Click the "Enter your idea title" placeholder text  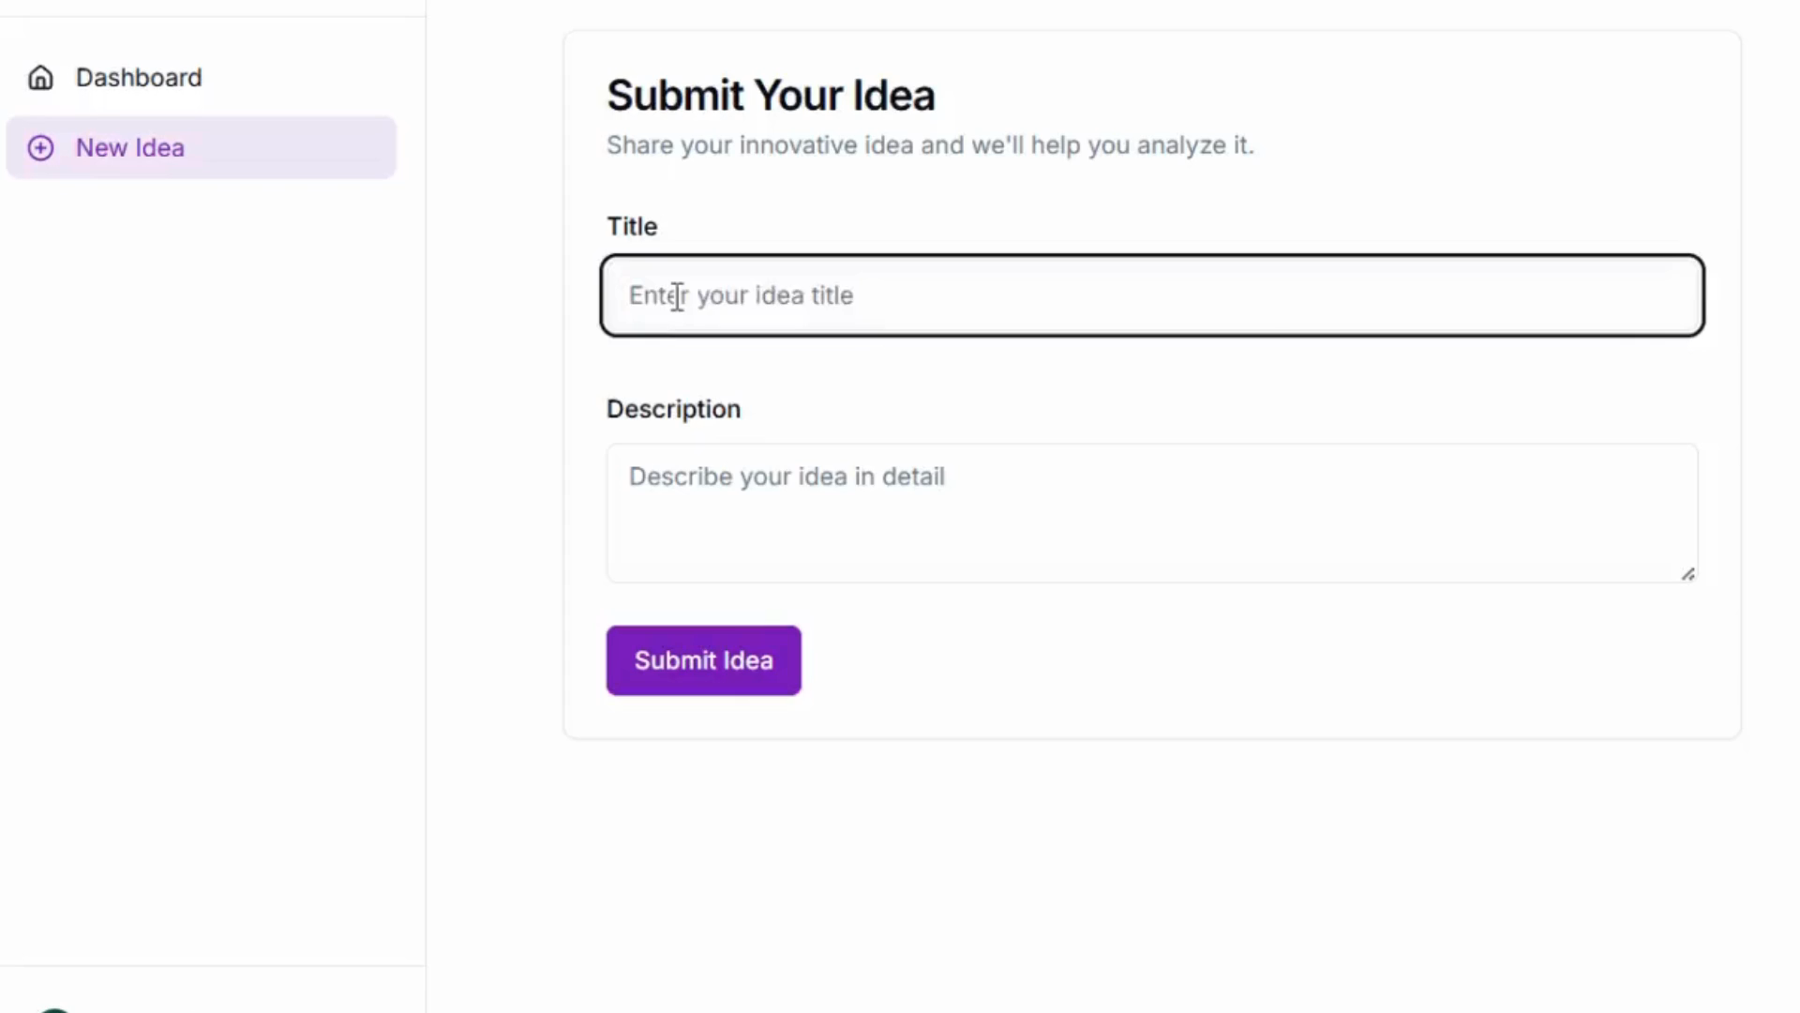click(741, 295)
